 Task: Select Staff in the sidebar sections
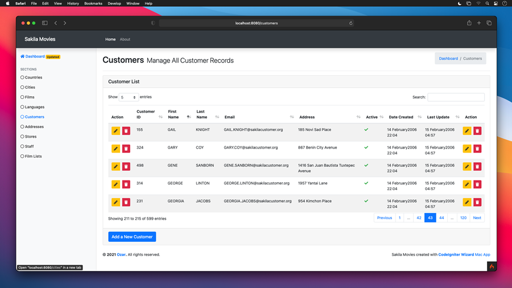29,146
